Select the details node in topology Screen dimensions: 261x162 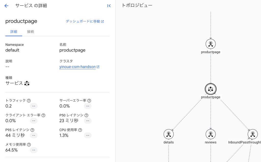(168, 134)
